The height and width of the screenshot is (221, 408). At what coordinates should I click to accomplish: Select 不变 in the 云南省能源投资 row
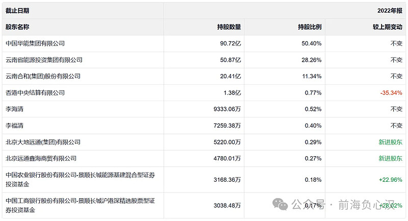tap(396, 60)
